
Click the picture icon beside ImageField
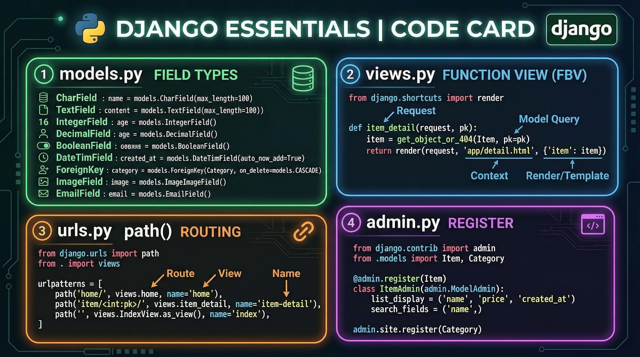click(x=44, y=182)
